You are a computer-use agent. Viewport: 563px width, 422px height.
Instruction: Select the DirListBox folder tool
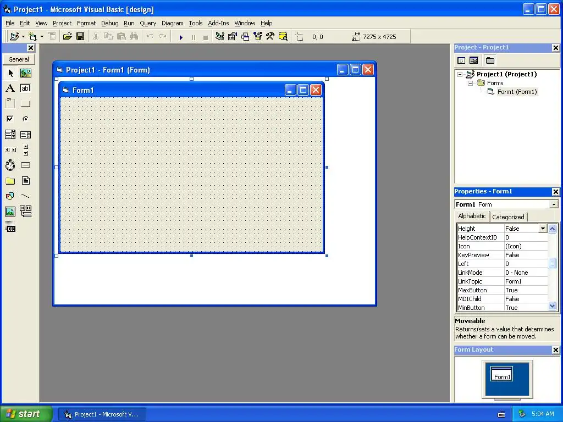pos(10,181)
